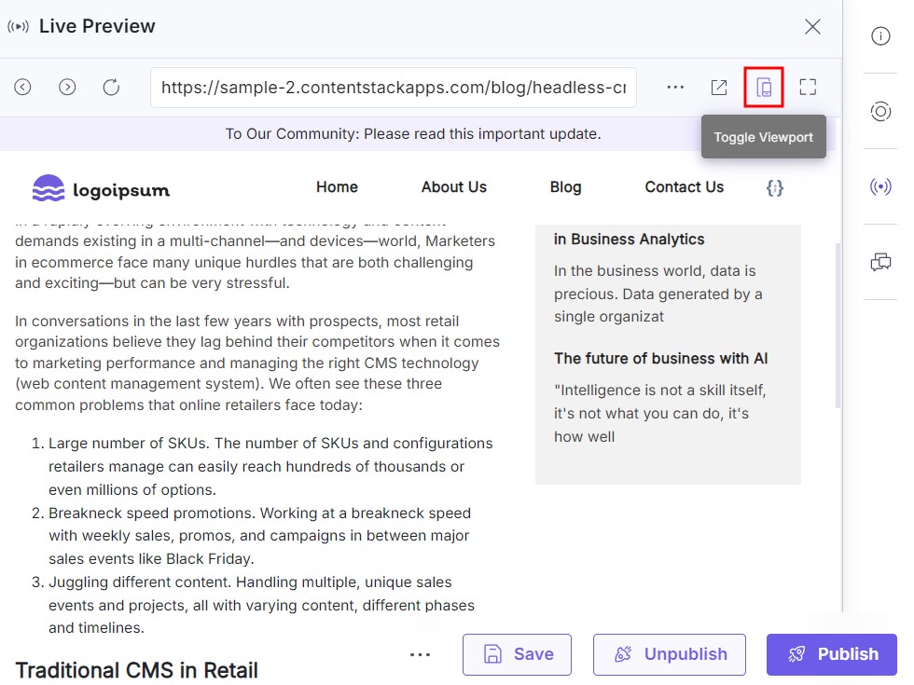
Task: Open more options next to the URL bar
Action: click(675, 88)
